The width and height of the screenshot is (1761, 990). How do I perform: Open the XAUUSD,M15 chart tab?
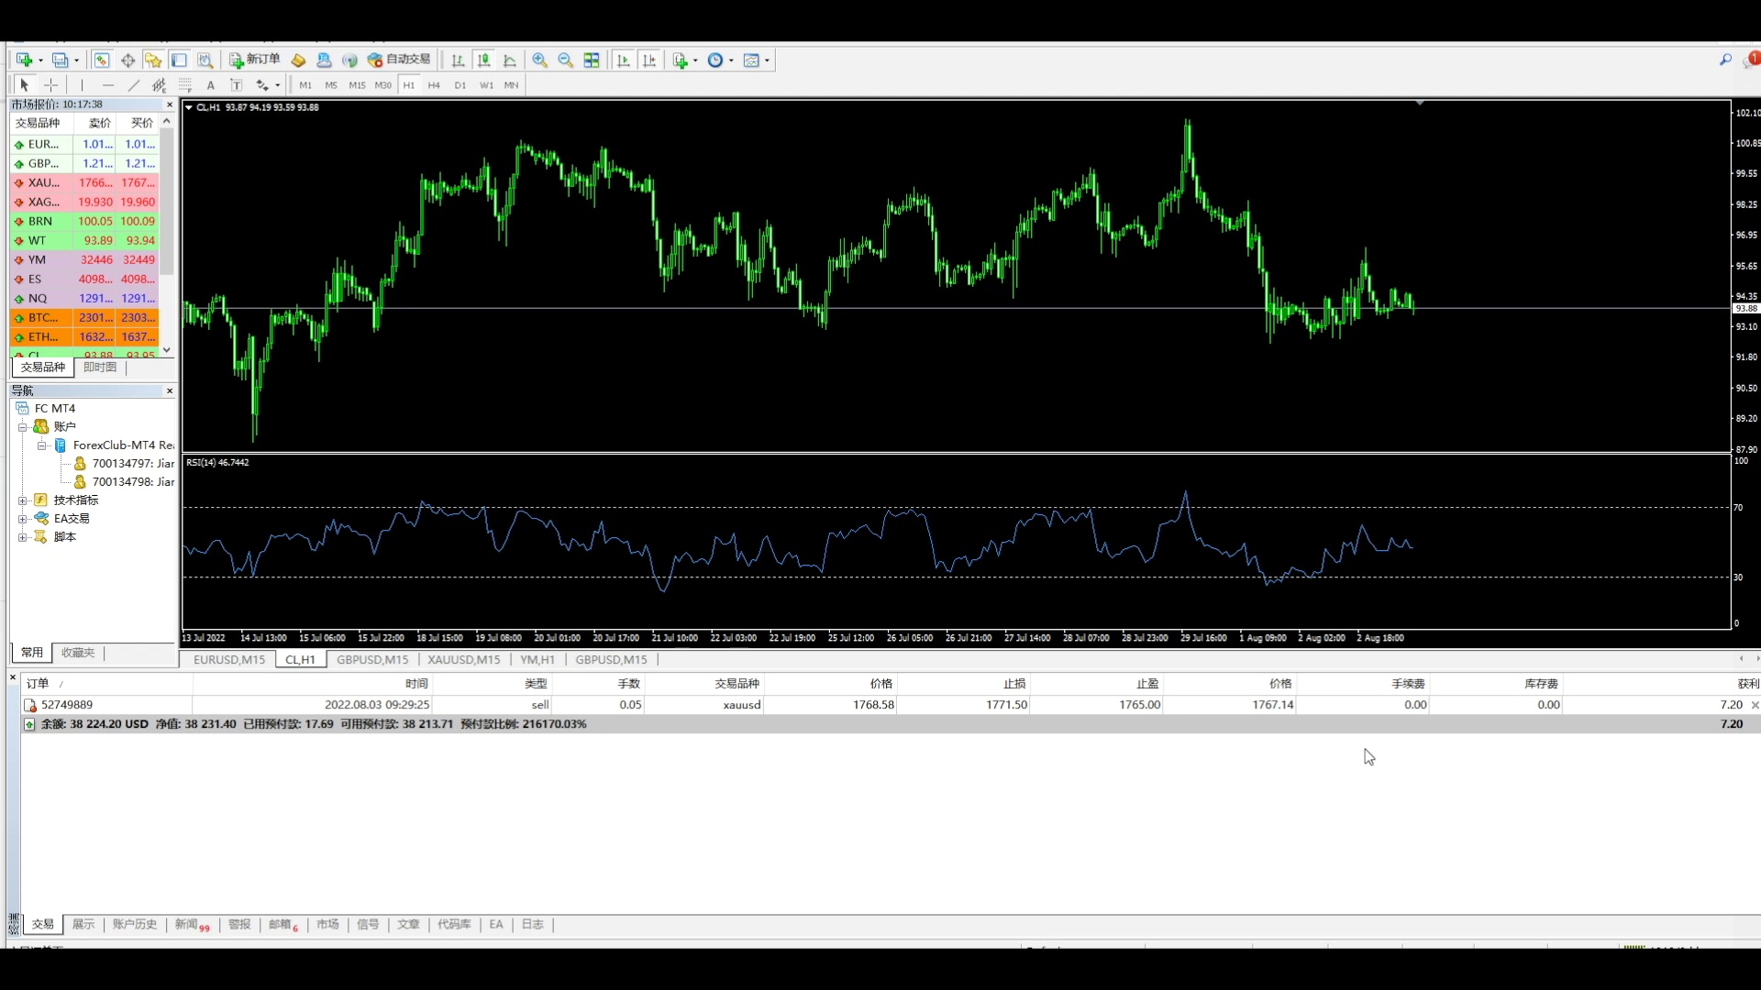pyautogui.click(x=463, y=659)
